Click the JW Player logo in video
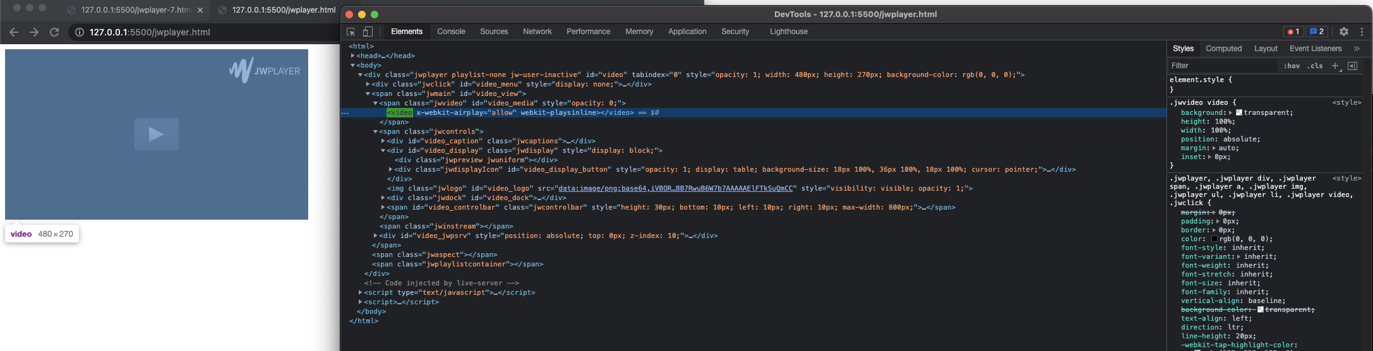This screenshot has width=1373, height=351. (x=265, y=70)
